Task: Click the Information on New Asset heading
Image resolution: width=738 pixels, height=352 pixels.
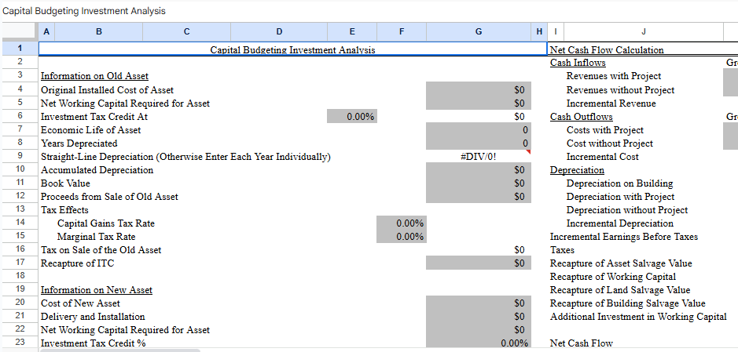Action: pos(97,290)
